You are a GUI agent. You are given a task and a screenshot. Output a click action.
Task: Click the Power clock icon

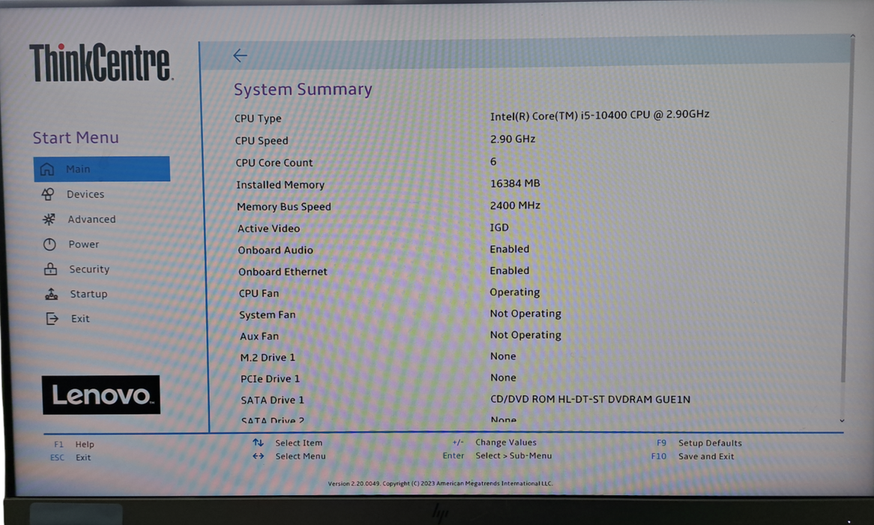(49, 244)
